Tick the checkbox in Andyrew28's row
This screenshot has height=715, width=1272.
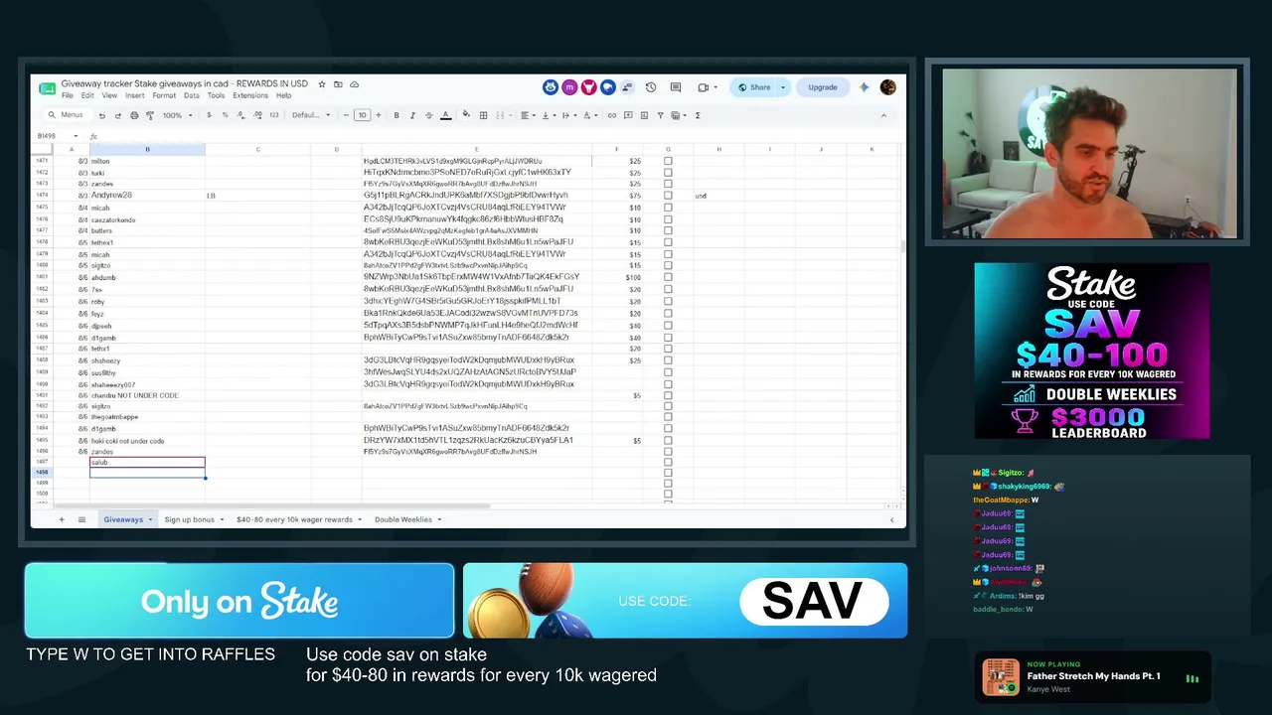668,196
